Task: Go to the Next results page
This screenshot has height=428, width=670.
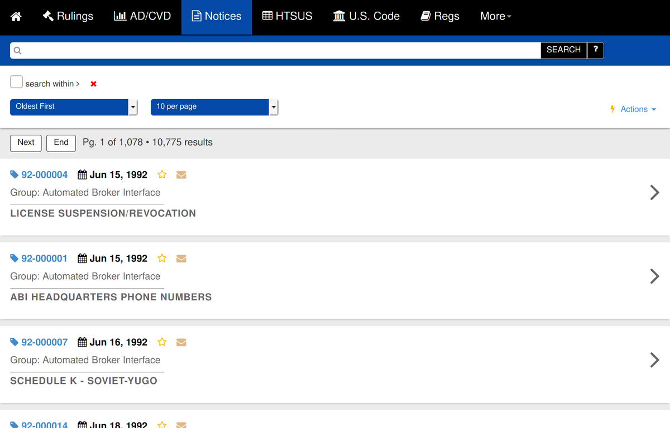Action: coord(26,143)
